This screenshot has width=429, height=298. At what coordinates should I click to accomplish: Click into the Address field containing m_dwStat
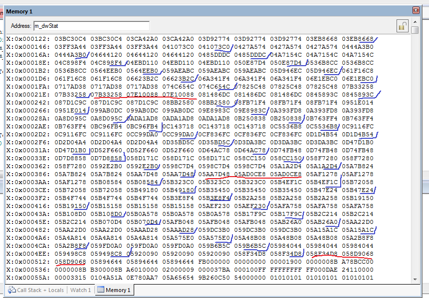(91, 26)
